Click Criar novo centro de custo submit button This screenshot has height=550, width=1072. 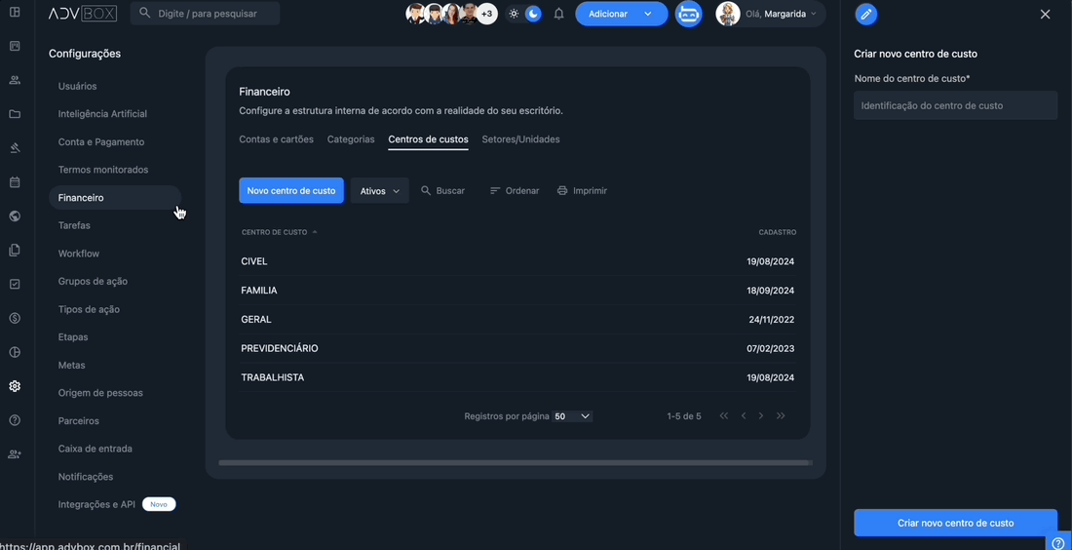(955, 523)
